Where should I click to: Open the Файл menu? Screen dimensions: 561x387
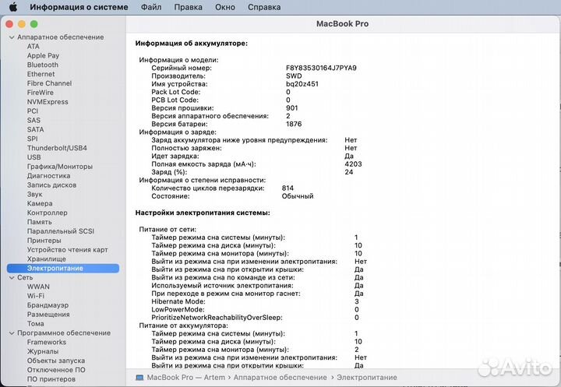(151, 7)
